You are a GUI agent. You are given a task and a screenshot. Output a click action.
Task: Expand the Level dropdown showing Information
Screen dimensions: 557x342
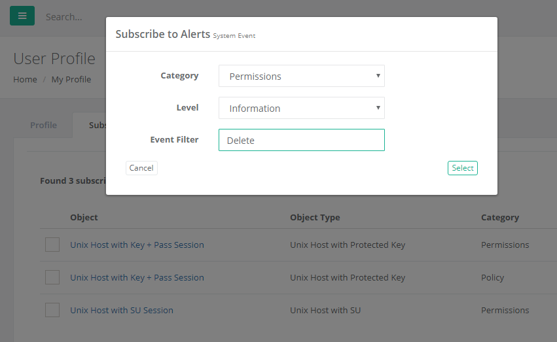(x=301, y=108)
